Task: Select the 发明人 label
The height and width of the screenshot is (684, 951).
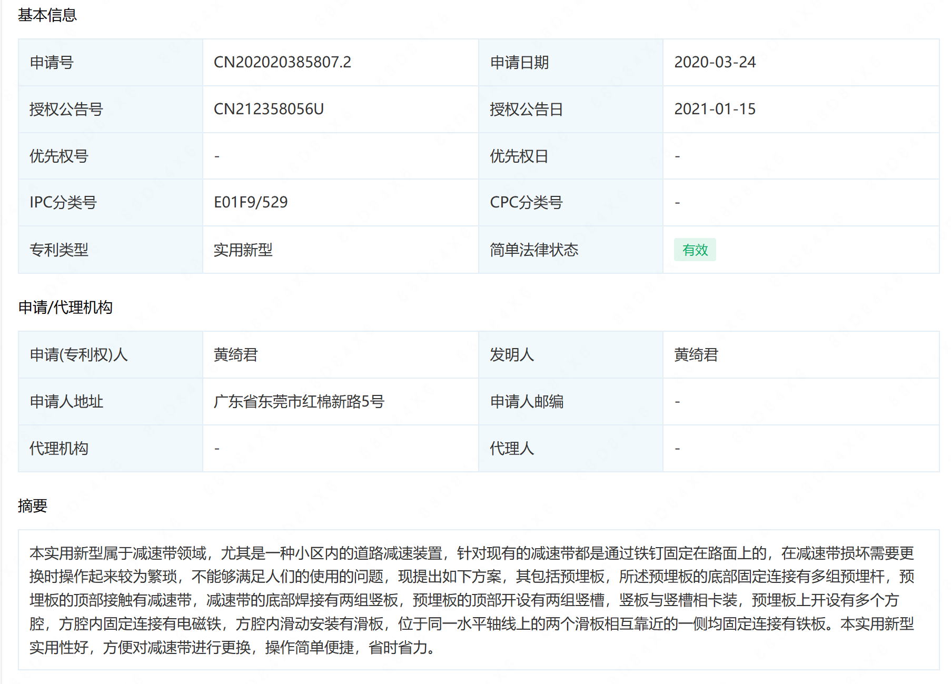Action: pos(512,354)
